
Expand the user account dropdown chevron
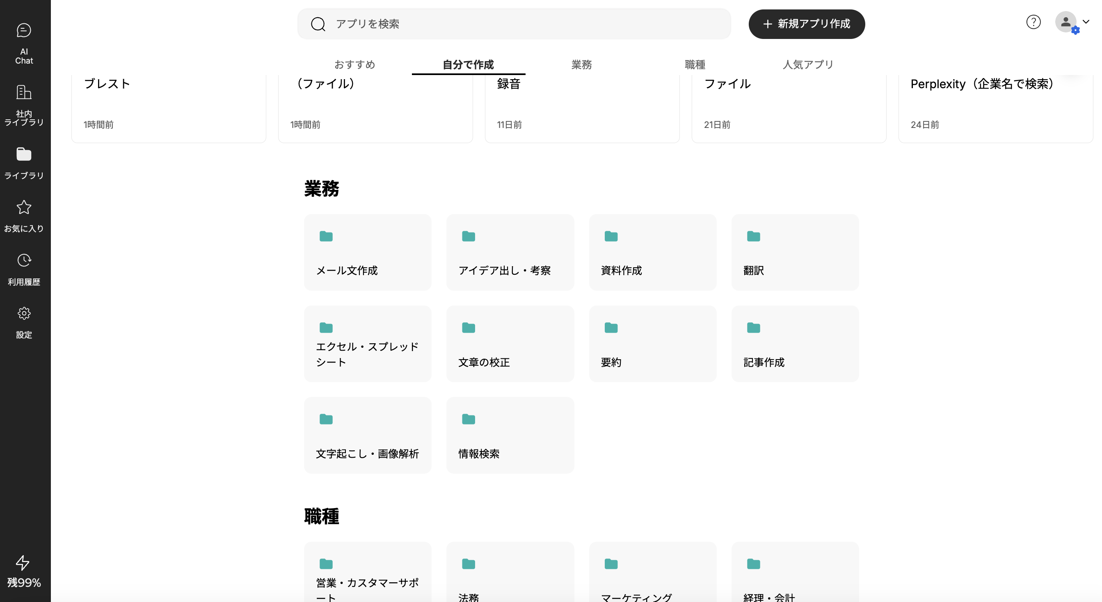(x=1086, y=21)
